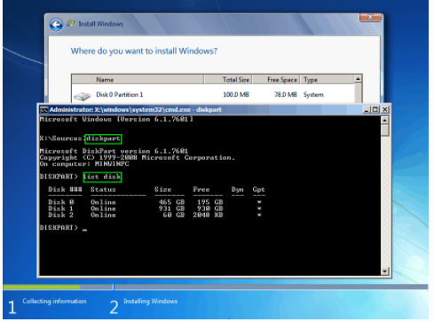This screenshot has height=322, width=434.
Task: Click the console scrollbar thumb
Action: [x=384, y=130]
